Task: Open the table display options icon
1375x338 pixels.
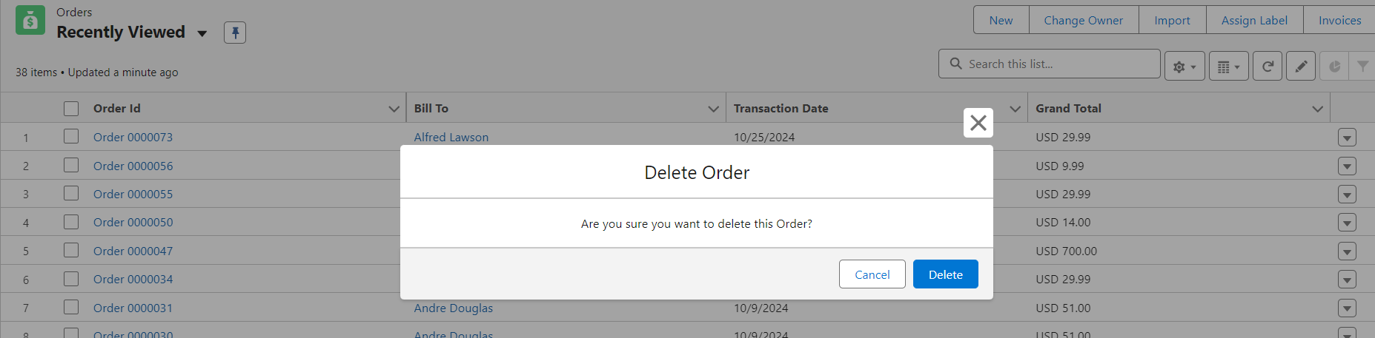Action: [1228, 67]
